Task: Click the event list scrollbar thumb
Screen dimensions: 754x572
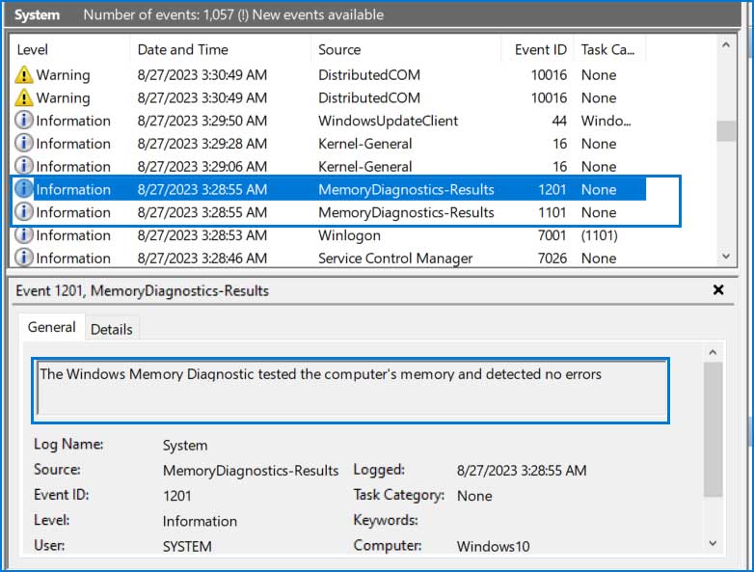Action: point(726,131)
